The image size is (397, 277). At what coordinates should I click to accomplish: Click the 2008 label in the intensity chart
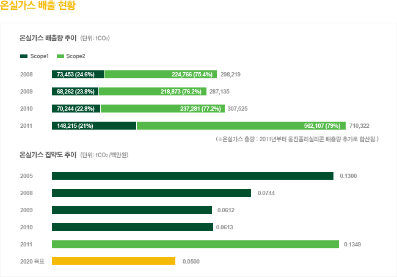coord(27,193)
